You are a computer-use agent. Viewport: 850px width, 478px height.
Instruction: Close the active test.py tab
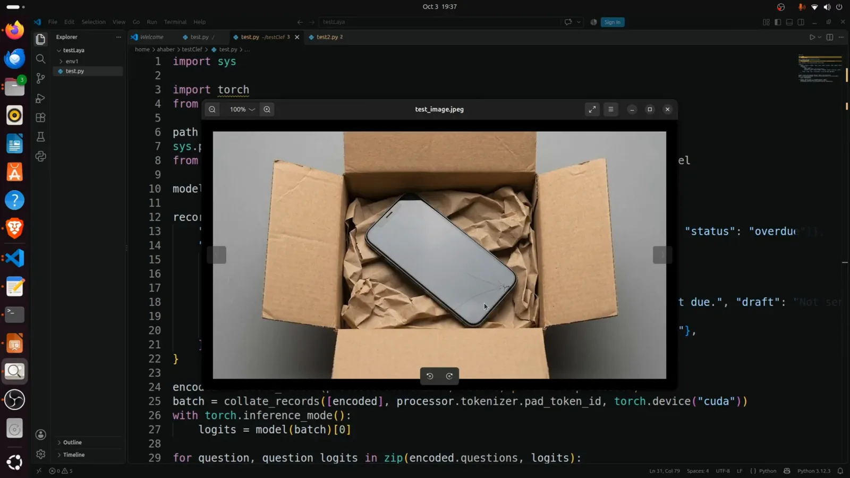297,37
